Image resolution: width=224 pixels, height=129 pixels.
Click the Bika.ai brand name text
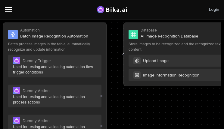pyautogui.click(x=117, y=10)
